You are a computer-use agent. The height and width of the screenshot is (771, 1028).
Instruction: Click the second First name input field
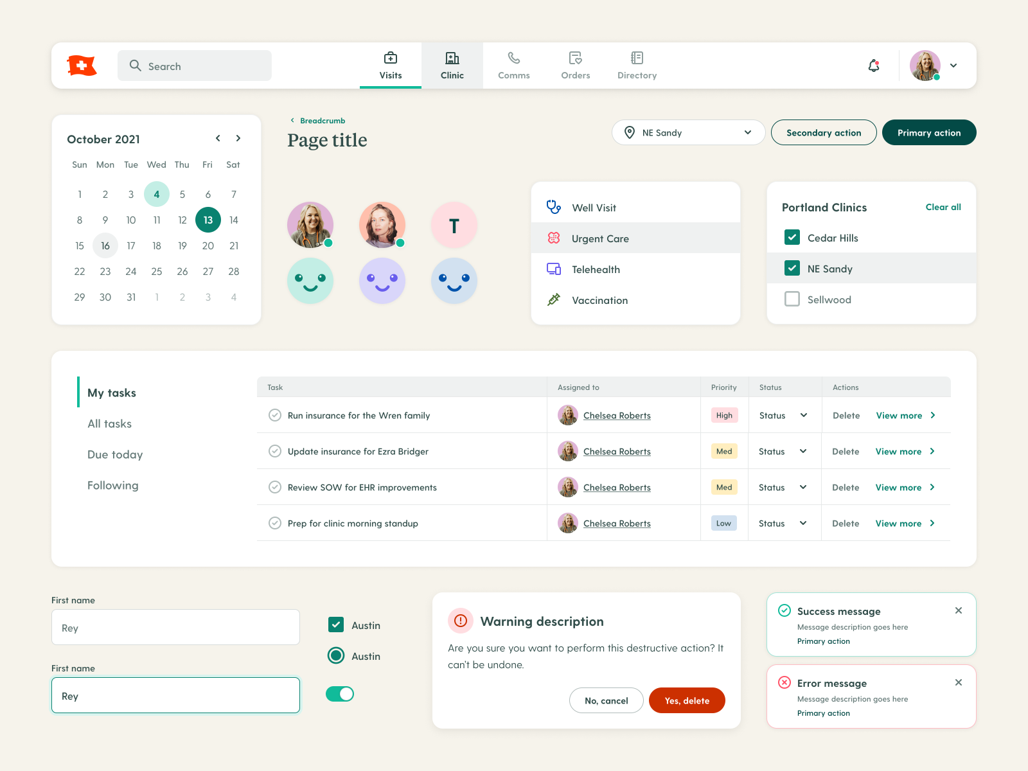[175, 695]
